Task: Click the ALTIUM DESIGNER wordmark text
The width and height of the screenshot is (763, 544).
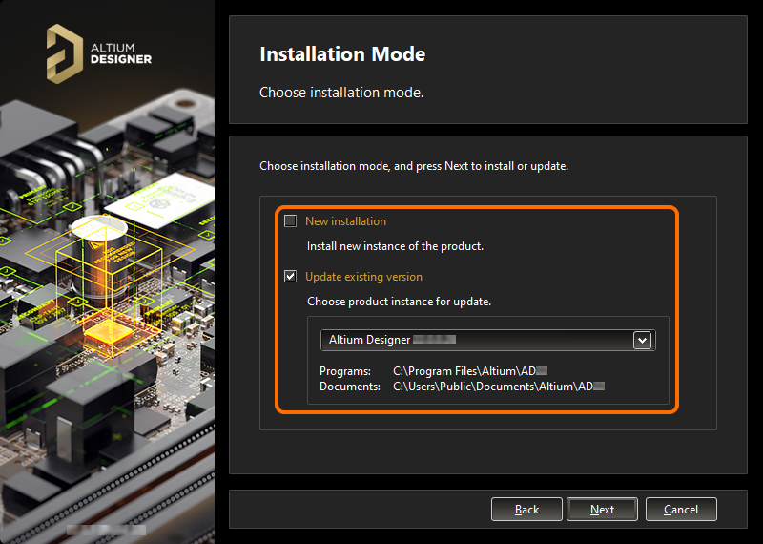Action: point(119,52)
